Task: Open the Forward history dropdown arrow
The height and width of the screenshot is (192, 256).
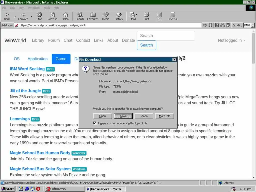Action: click(x=31, y=16)
